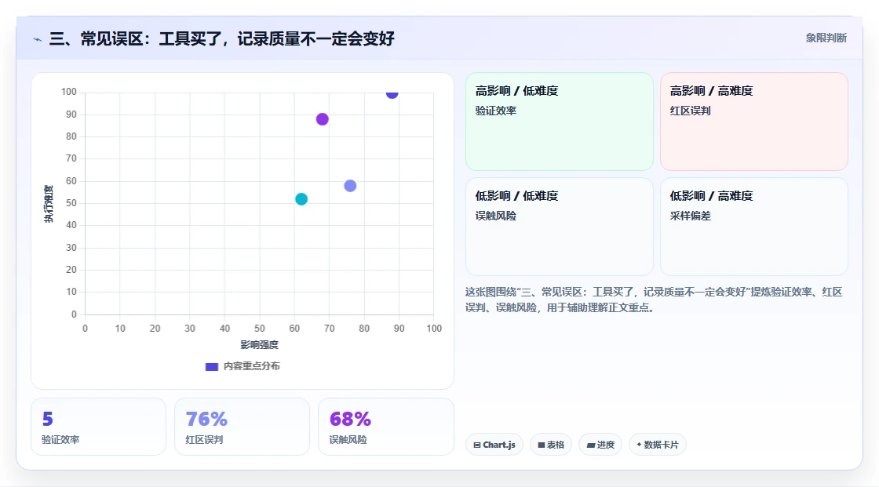Click the 数据卡片 tag chip
Image resolution: width=879 pixels, height=487 pixels.
coord(658,445)
